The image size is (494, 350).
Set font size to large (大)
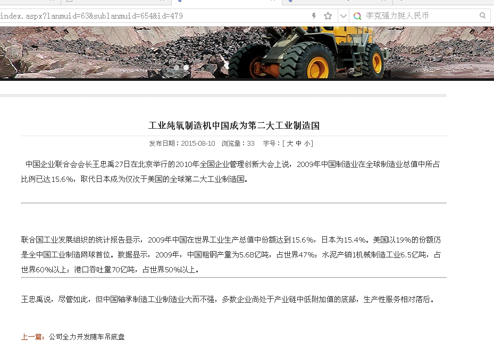click(x=290, y=144)
